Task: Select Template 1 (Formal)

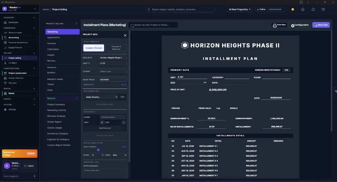Action: [94, 48]
